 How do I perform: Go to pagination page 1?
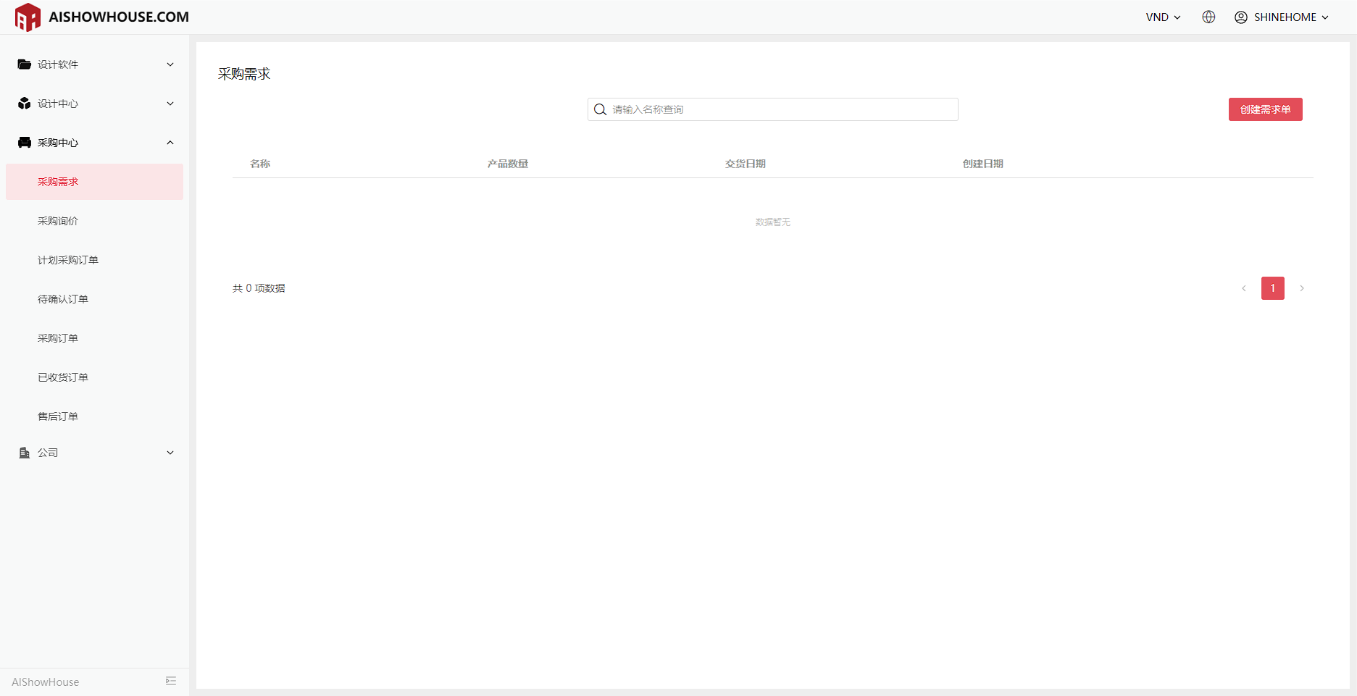pos(1273,288)
